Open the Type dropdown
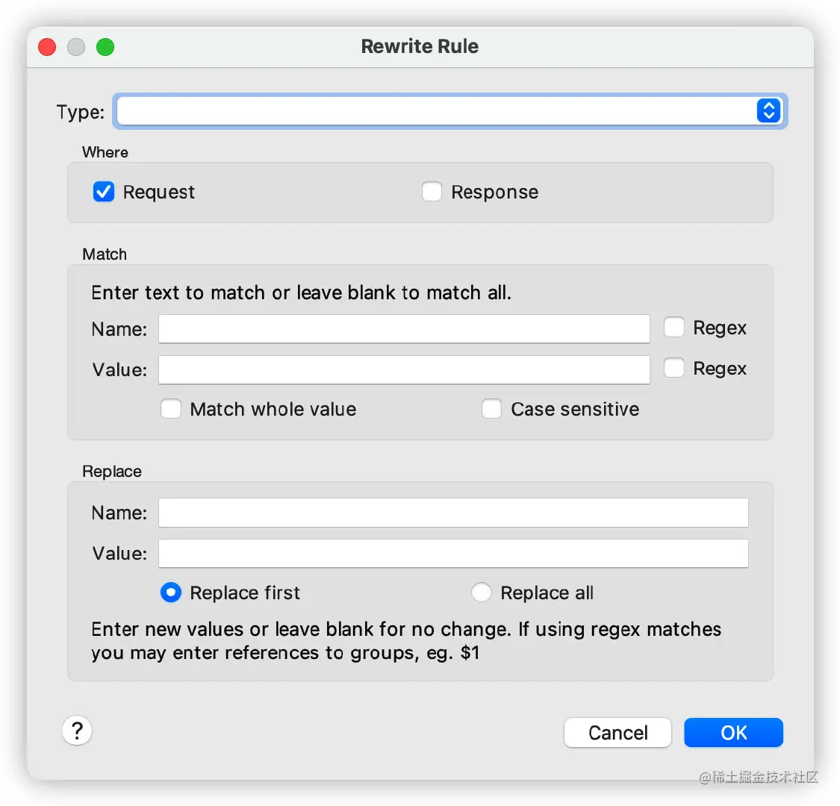 tap(449, 111)
